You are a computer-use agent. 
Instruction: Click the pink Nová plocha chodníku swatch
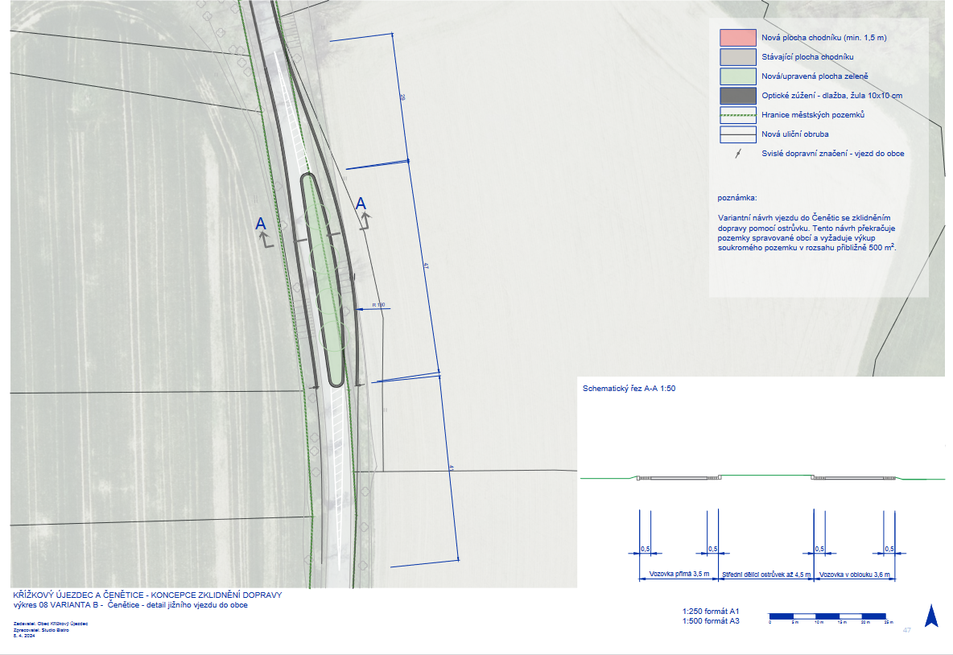[x=736, y=38]
